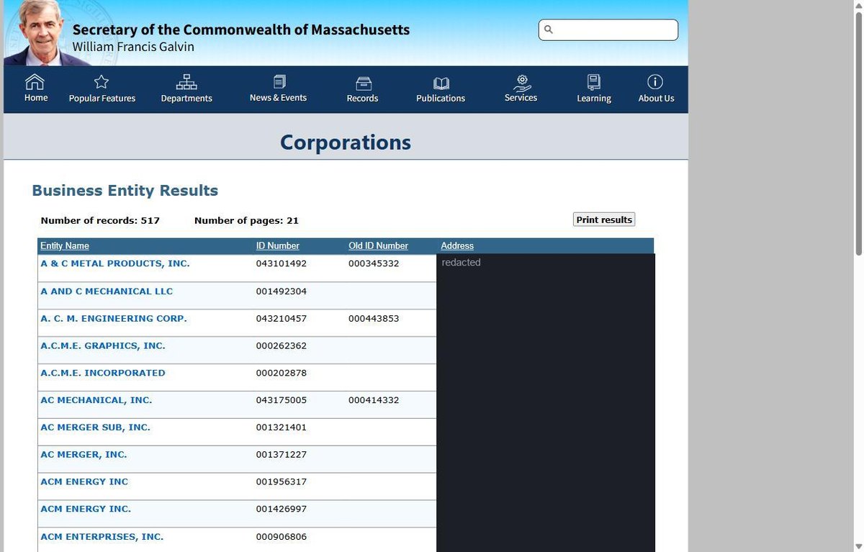The height and width of the screenshot is (552, 864).
Task: Select ID number 001321401
Action: [282, 427]
